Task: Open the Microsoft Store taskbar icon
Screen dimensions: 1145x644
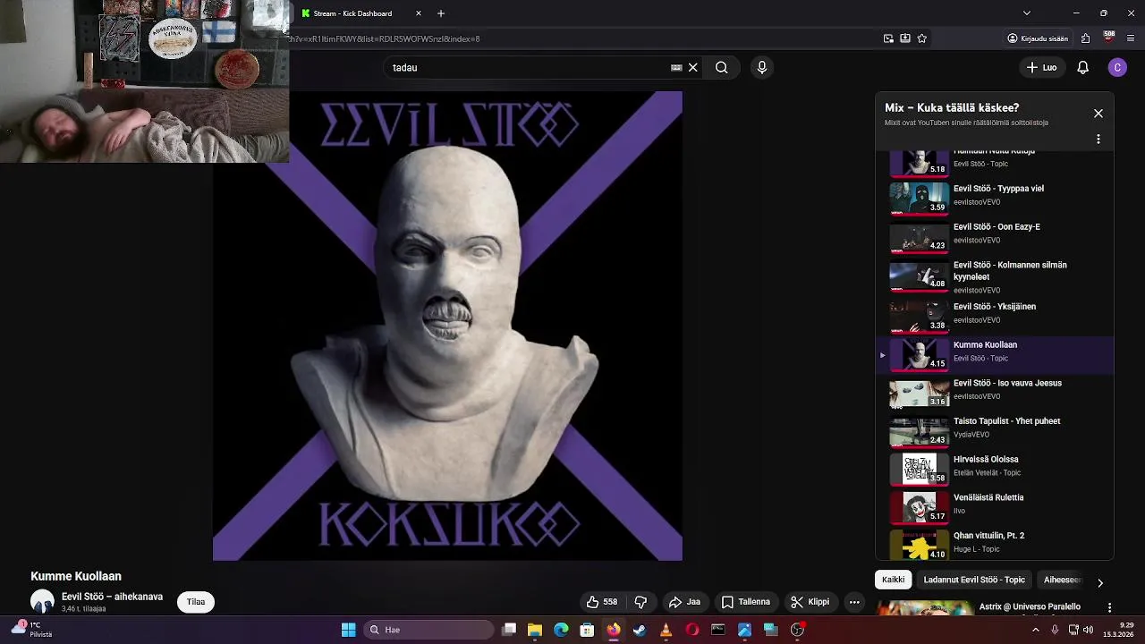Action: (587, 630)
